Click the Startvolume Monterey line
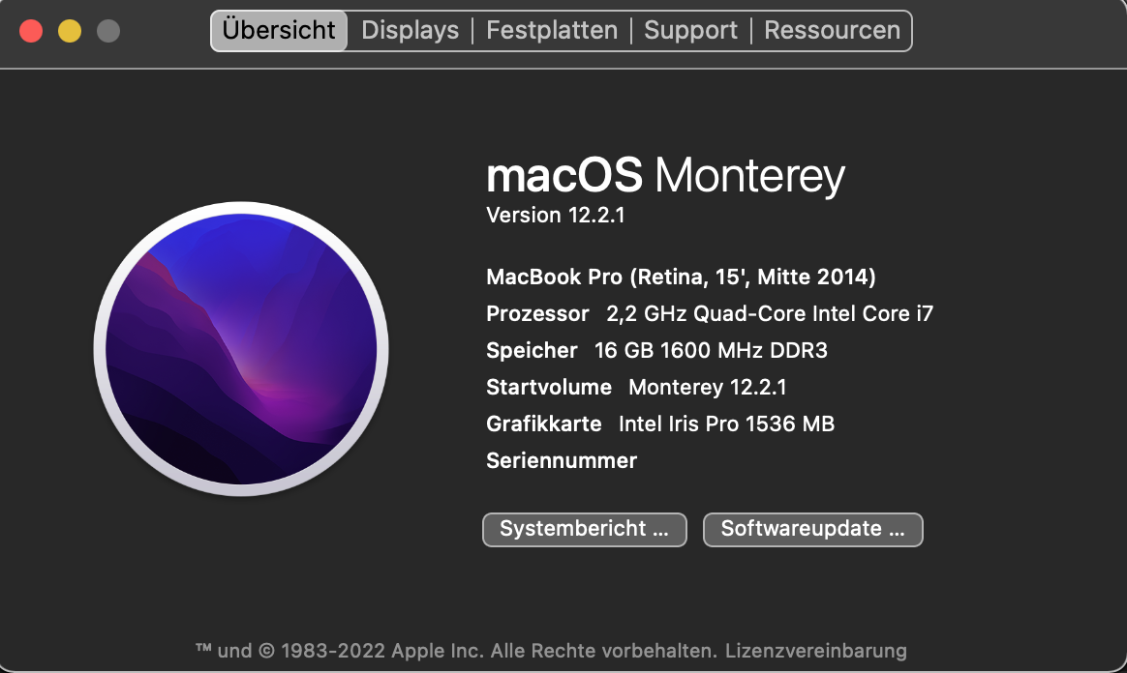The height and width of the screenshot is (673, 1127). coord(636,387)
